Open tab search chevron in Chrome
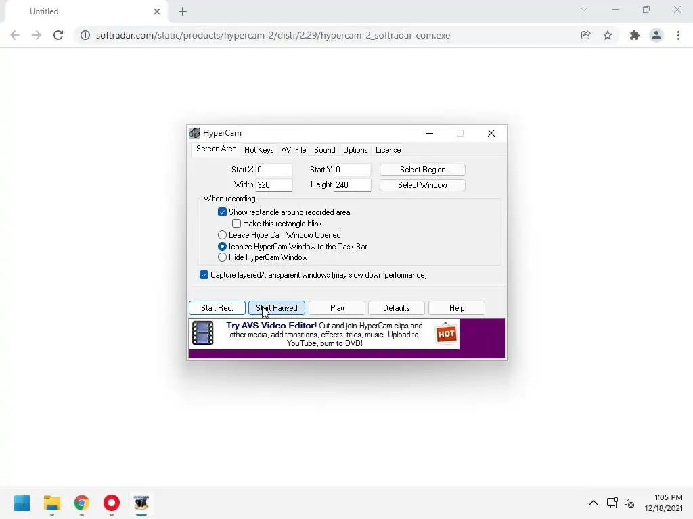 584,9
